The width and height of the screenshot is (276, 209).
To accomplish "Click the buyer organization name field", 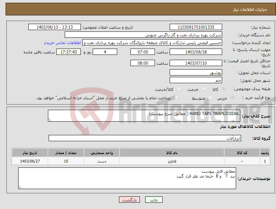I will 143,35.
